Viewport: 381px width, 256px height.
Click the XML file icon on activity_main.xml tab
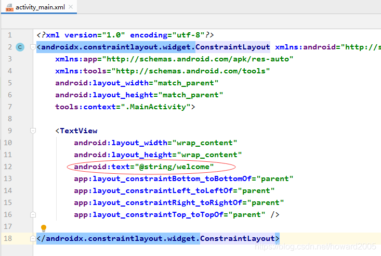(x=9, y=7)
